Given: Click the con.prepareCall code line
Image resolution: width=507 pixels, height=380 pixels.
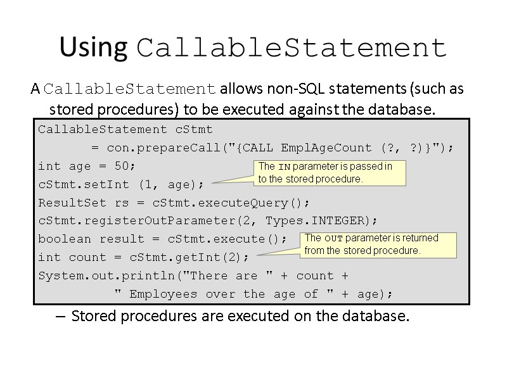Looking at the screenshot, I should coord(273,148).
